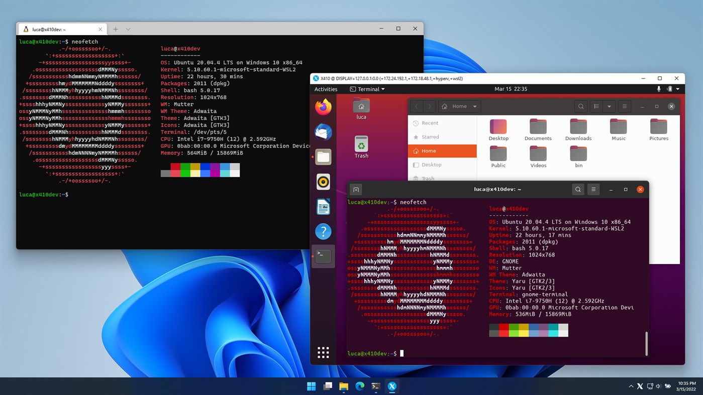Open the Help icon in the dock
This screenshot has height=395, width=703.
(323, 231)
